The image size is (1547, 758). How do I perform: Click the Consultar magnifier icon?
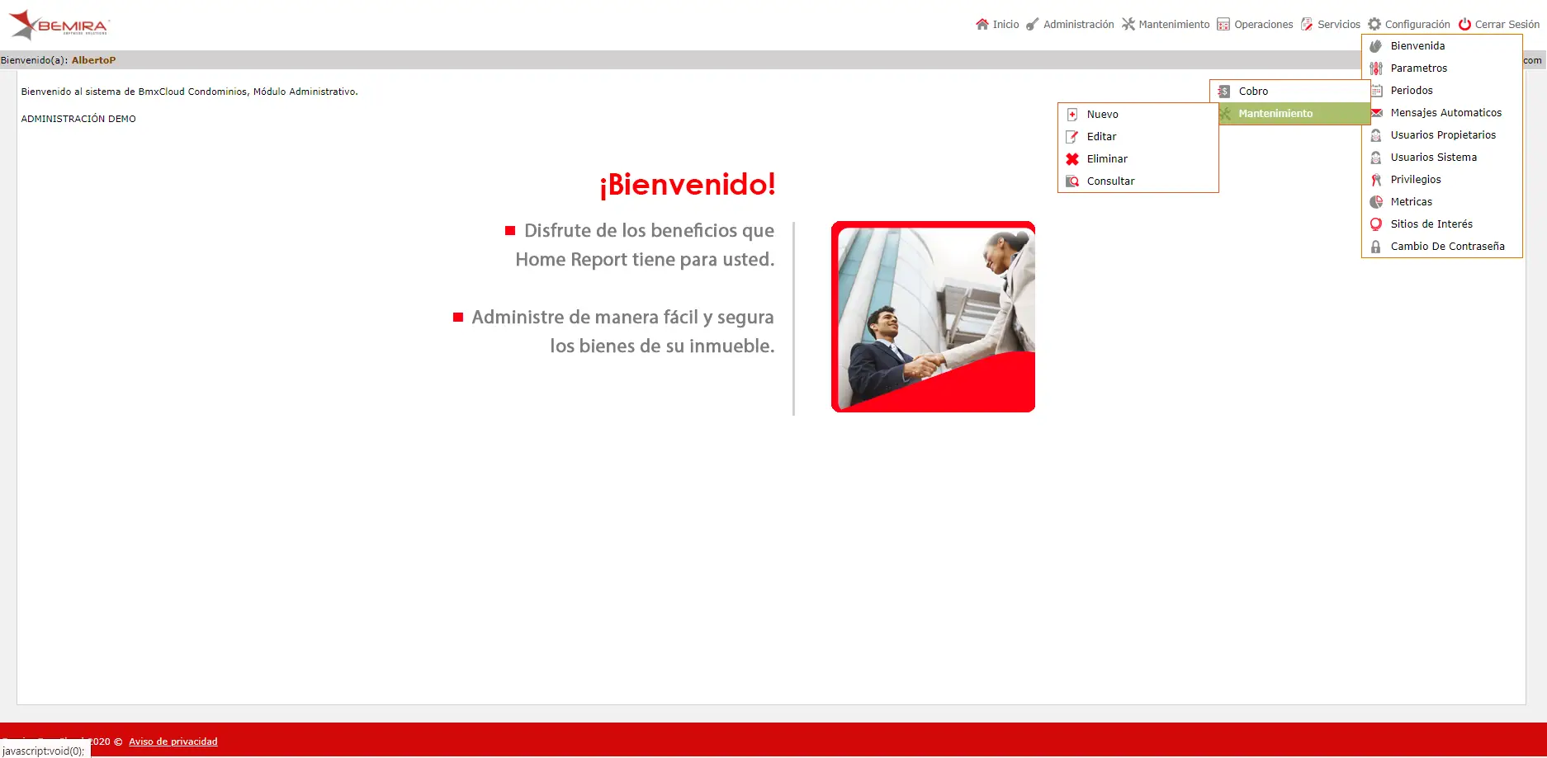pos(1072,181)
